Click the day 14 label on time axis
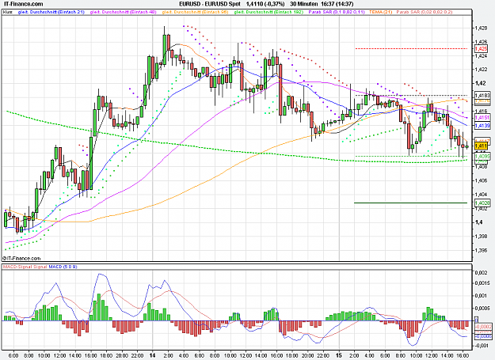This screenshot has width=495, height=360. coord(153,355)
